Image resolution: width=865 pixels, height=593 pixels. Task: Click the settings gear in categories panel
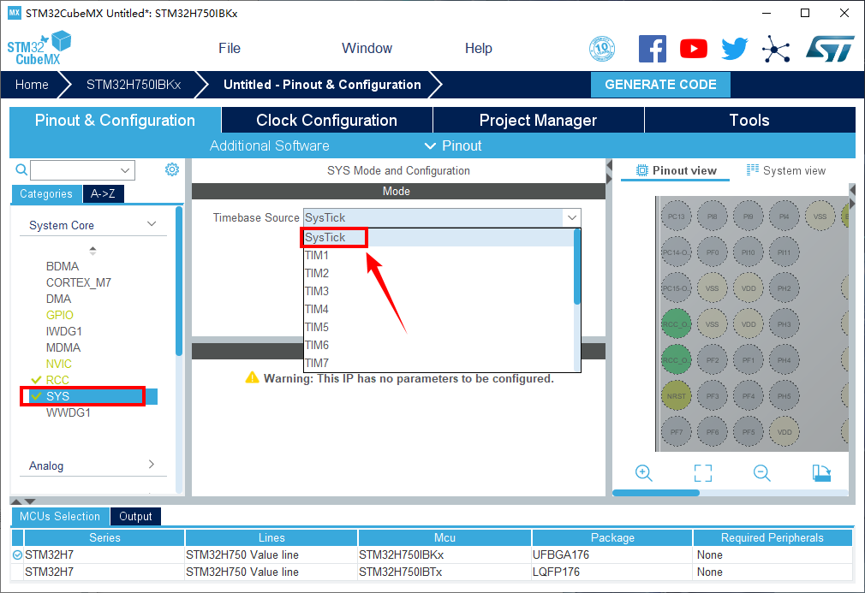click(172, 169)
